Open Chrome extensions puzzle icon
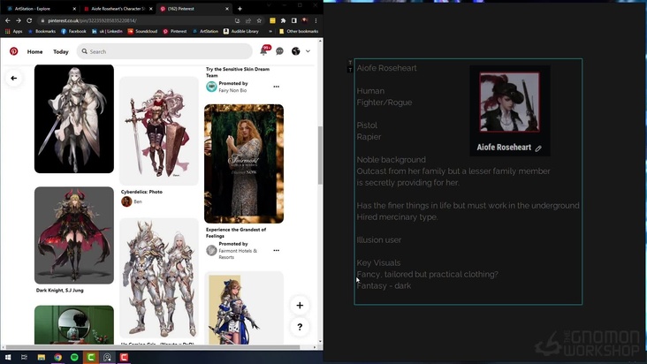647x364 pixels. (x=283, y=20)
